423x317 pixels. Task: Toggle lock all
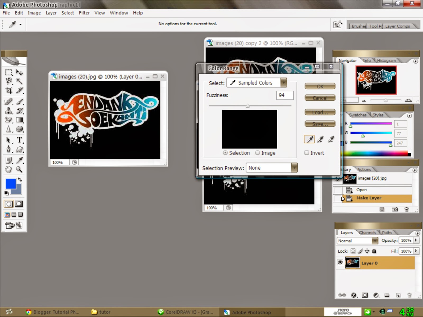coord(374,251)
